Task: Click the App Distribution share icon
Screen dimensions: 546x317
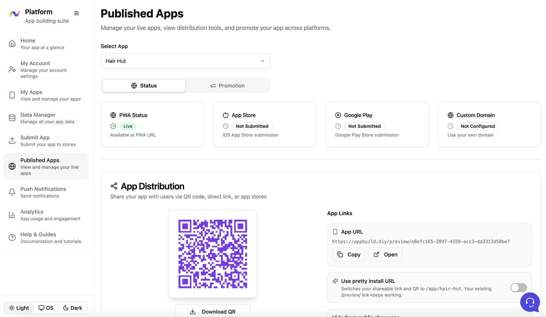Action: click(114, 186)
